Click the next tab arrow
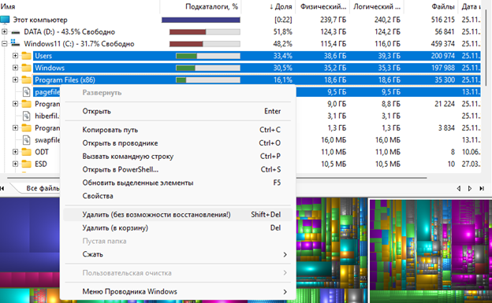 click(470, 188)
